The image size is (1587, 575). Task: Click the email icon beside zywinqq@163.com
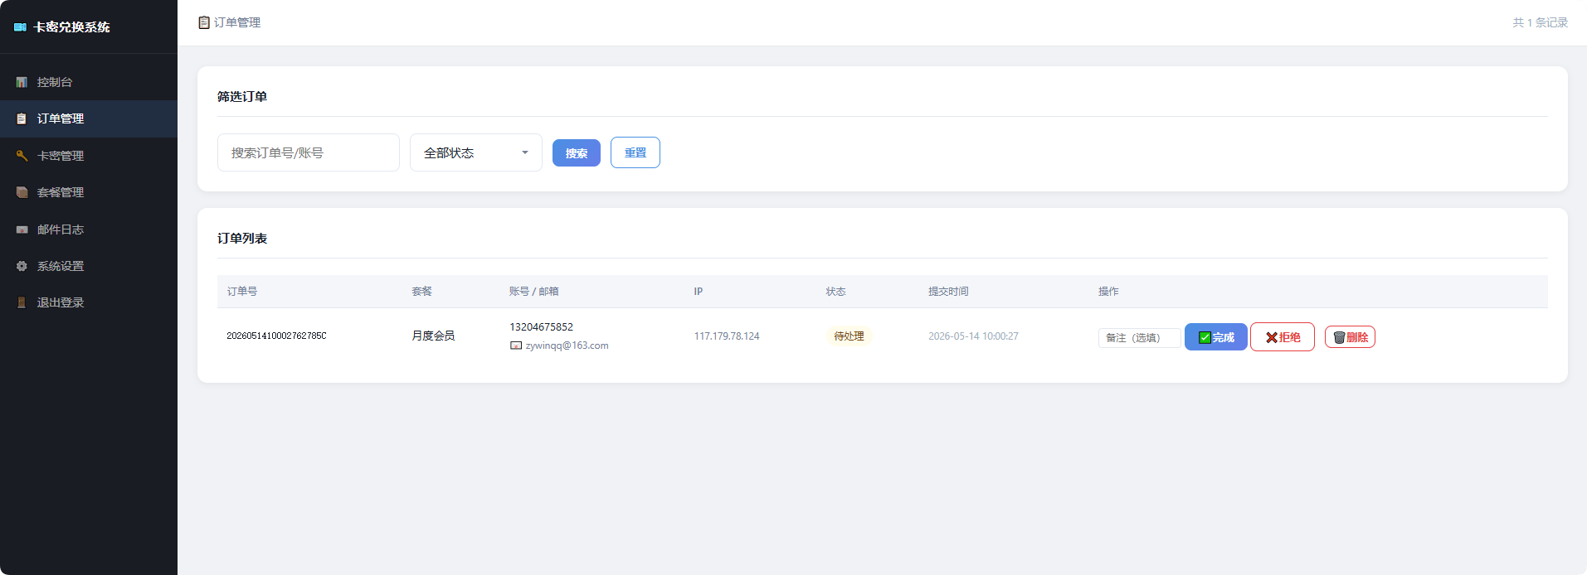click(516, 345)
